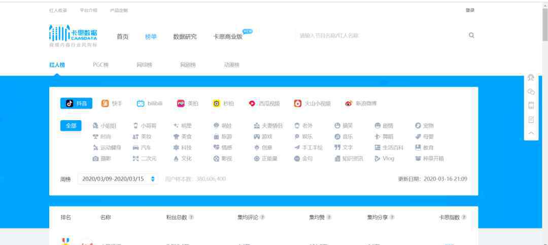Filter by the 宠物 category
The image size is (548, 245).
pyautogui.click(x=424, y=126)
